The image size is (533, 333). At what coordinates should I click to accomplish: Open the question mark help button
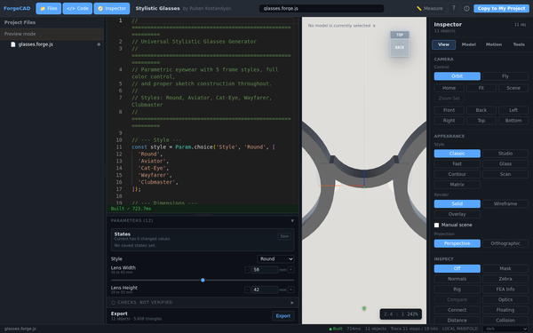(453, 9)
